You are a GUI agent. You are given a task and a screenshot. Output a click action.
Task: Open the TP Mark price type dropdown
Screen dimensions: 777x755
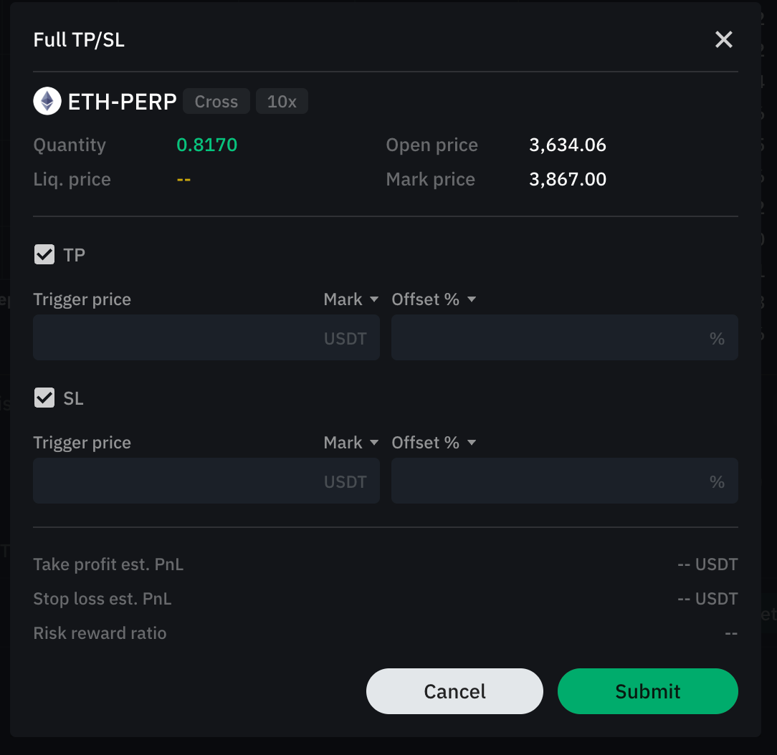point(351,299)
